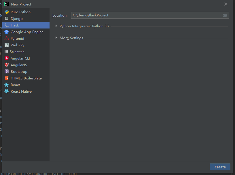Image resolution: width=235 pixels, height=175 pixels.
Task: Select the "Scientific" label text
Action: pos(17,52)
